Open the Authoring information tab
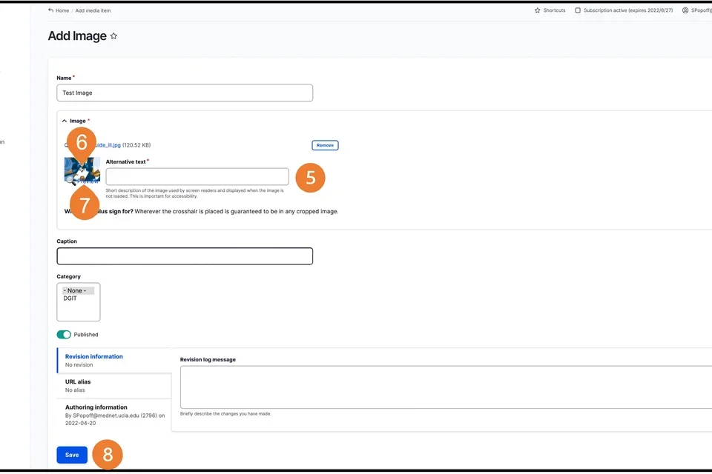Viewport: 712px width, 474px height. (95, 407)
